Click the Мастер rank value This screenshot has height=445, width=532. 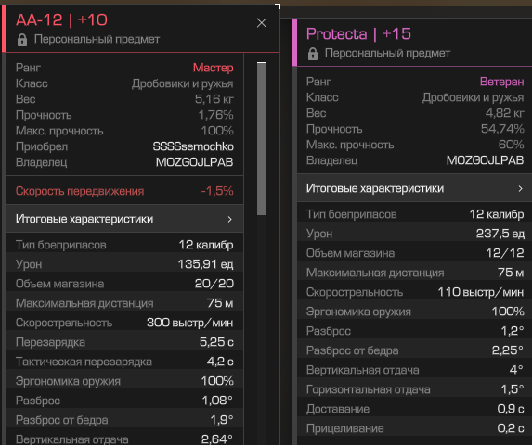pos(213,68)
